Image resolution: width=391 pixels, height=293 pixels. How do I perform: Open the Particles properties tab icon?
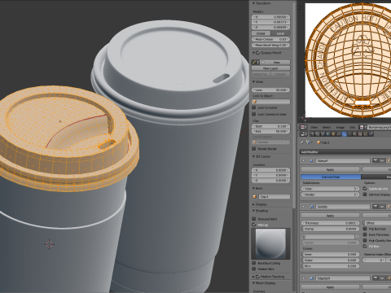[x=365, y=134]
